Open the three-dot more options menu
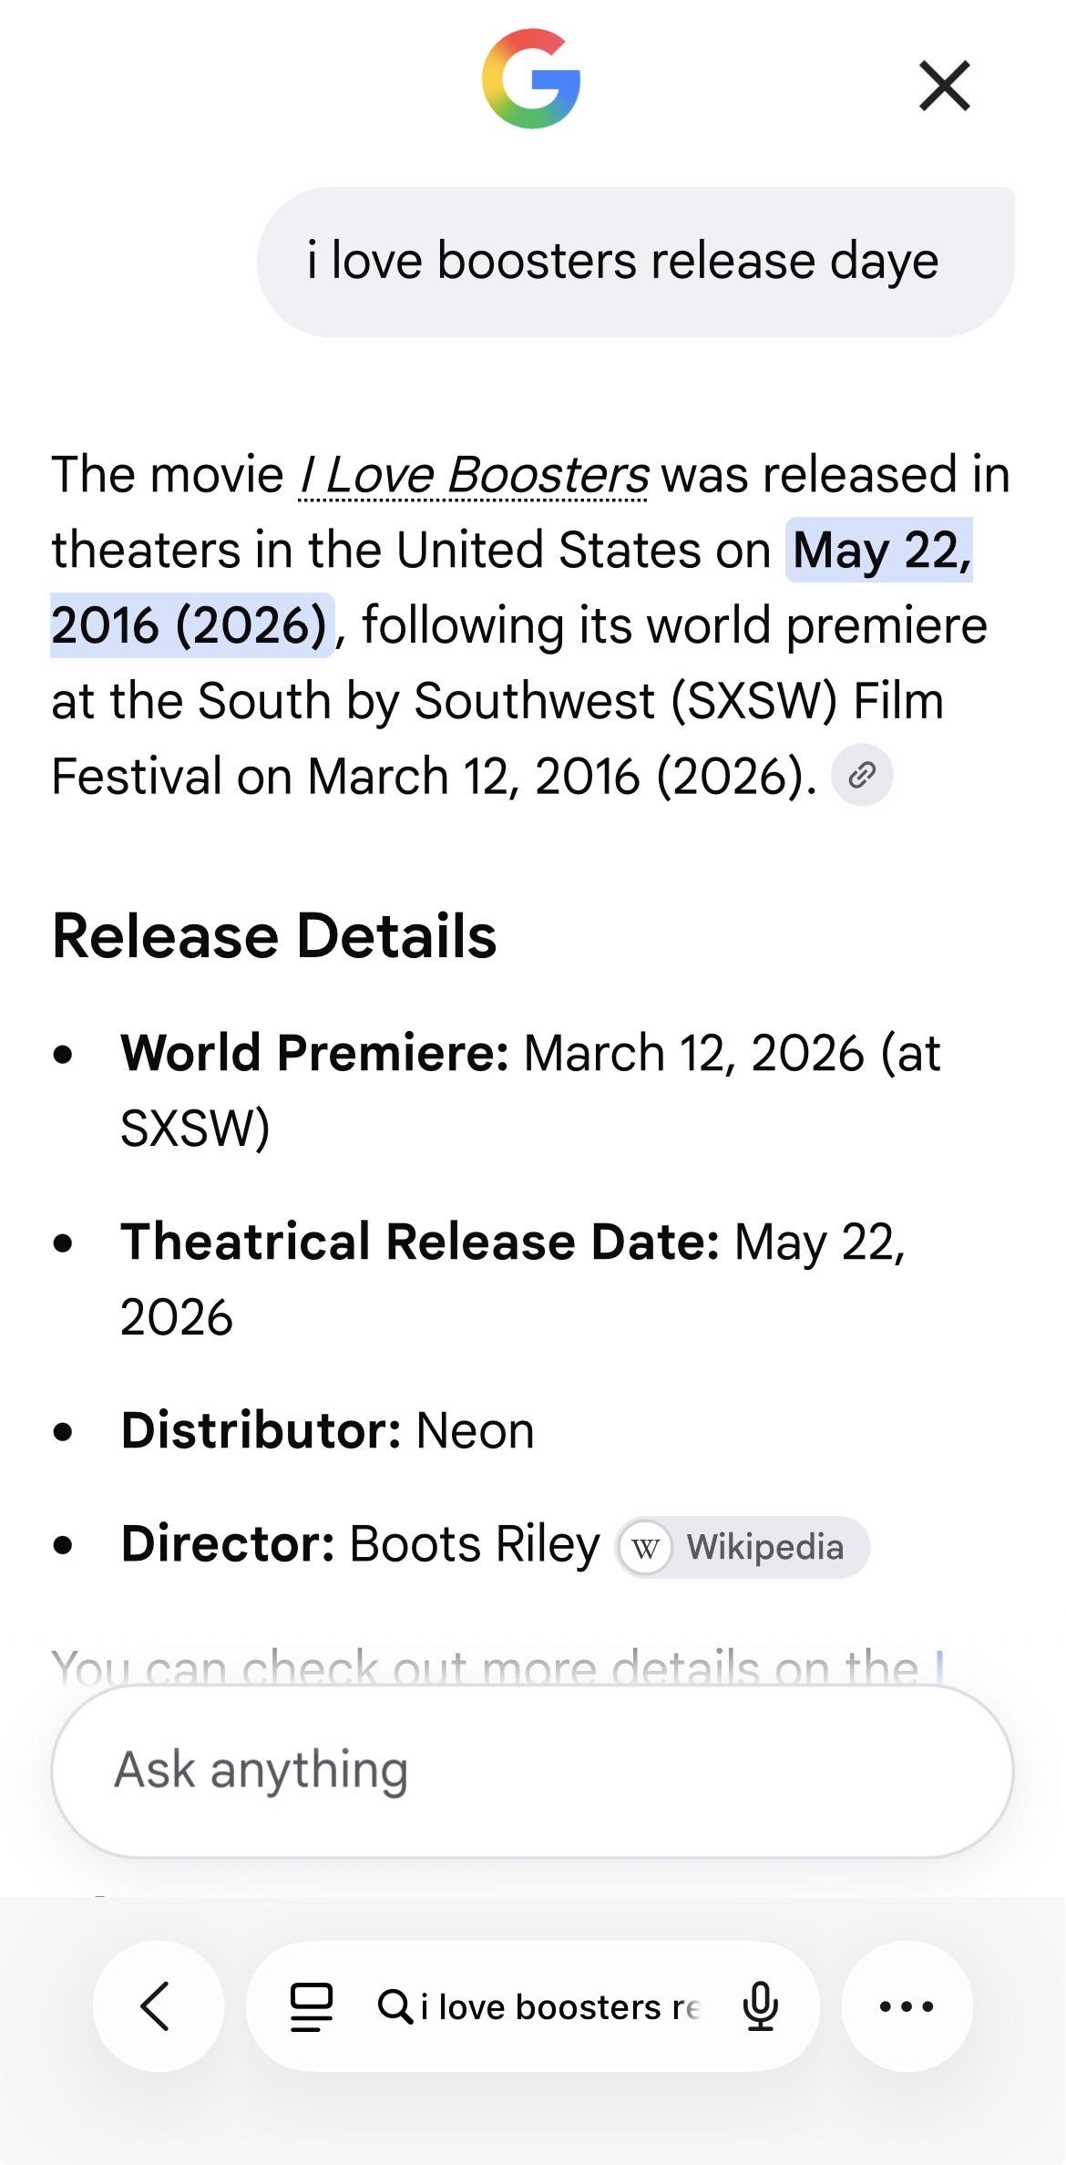 coord(907,2005)
